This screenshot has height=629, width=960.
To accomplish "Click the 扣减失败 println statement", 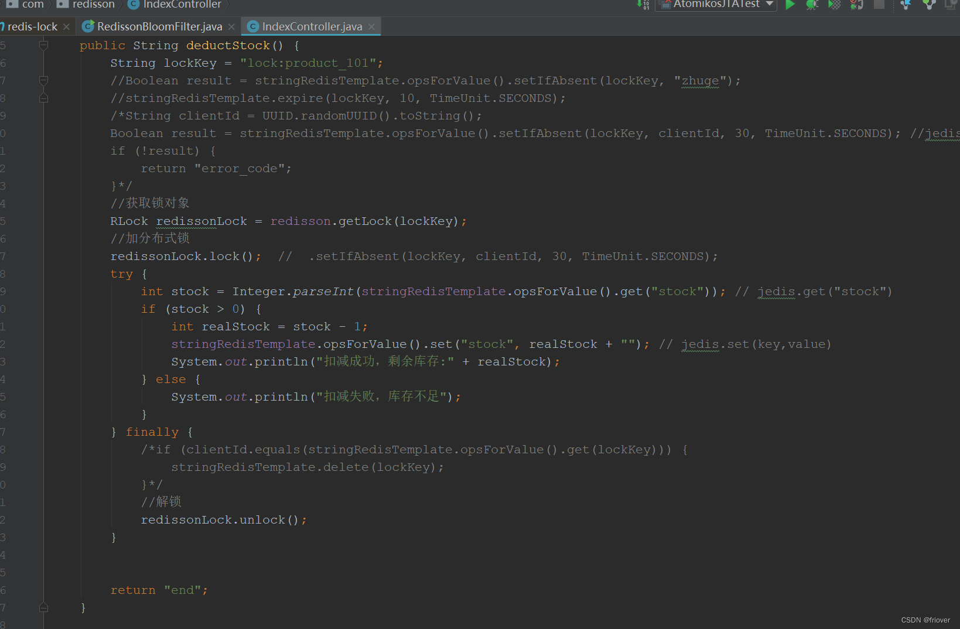I will pyautogui.click(x=316, y=396).
